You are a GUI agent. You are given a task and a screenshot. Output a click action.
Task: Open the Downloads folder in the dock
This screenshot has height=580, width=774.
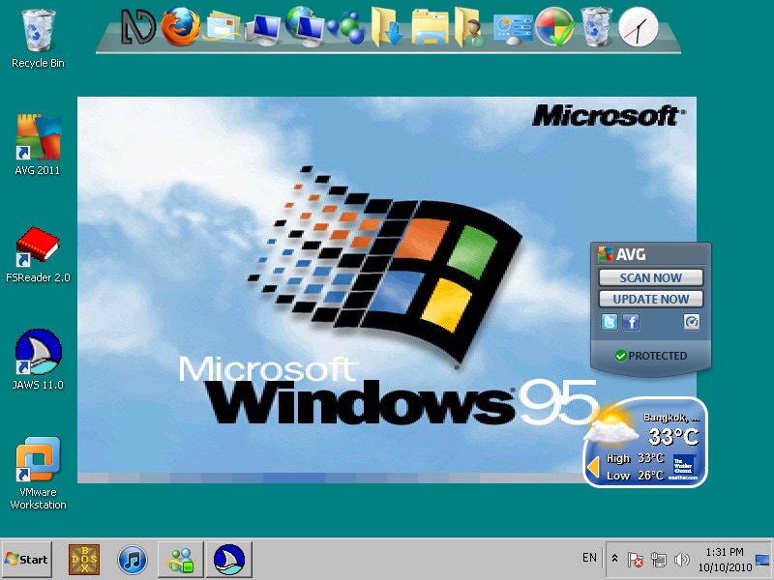point(388,27)
